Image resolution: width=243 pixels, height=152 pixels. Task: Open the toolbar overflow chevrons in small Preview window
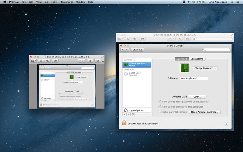pos(103,61)
